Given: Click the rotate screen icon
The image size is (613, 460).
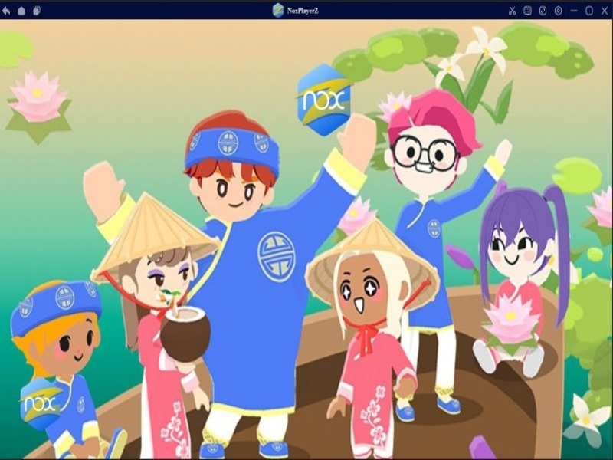Looking at the screenshot, I should click(543, 11).
